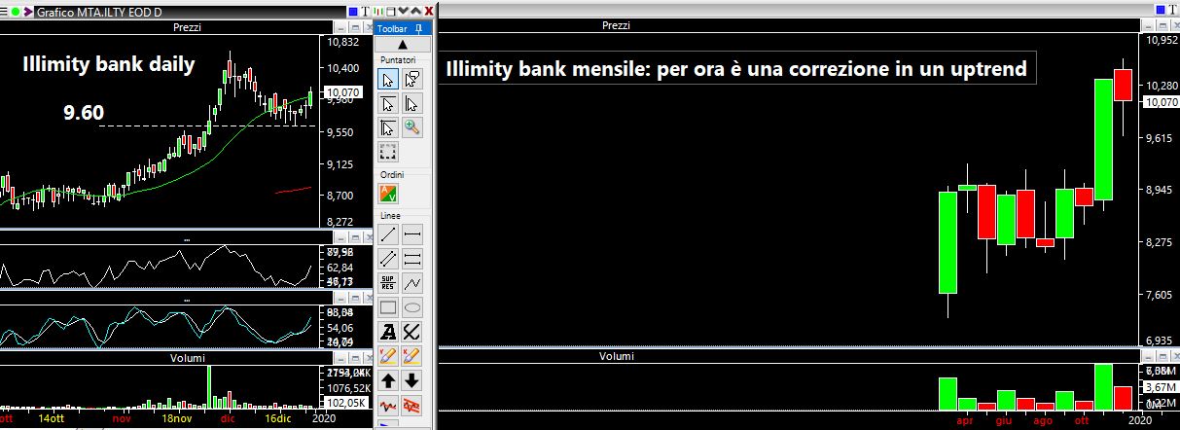Viewport: 1180px width, 430px height.
Task: Open the hamburger menu of the daily chart window
Action: 4,12
